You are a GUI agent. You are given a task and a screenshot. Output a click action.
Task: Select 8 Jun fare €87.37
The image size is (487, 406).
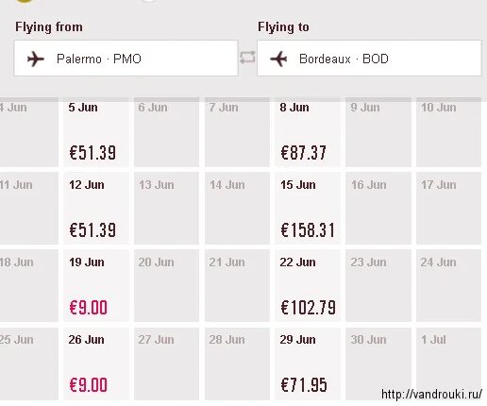(308, 132)
